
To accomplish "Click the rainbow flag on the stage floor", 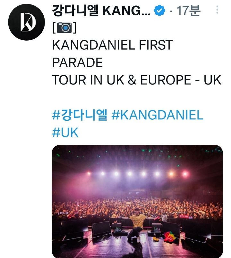I will 170,237.
